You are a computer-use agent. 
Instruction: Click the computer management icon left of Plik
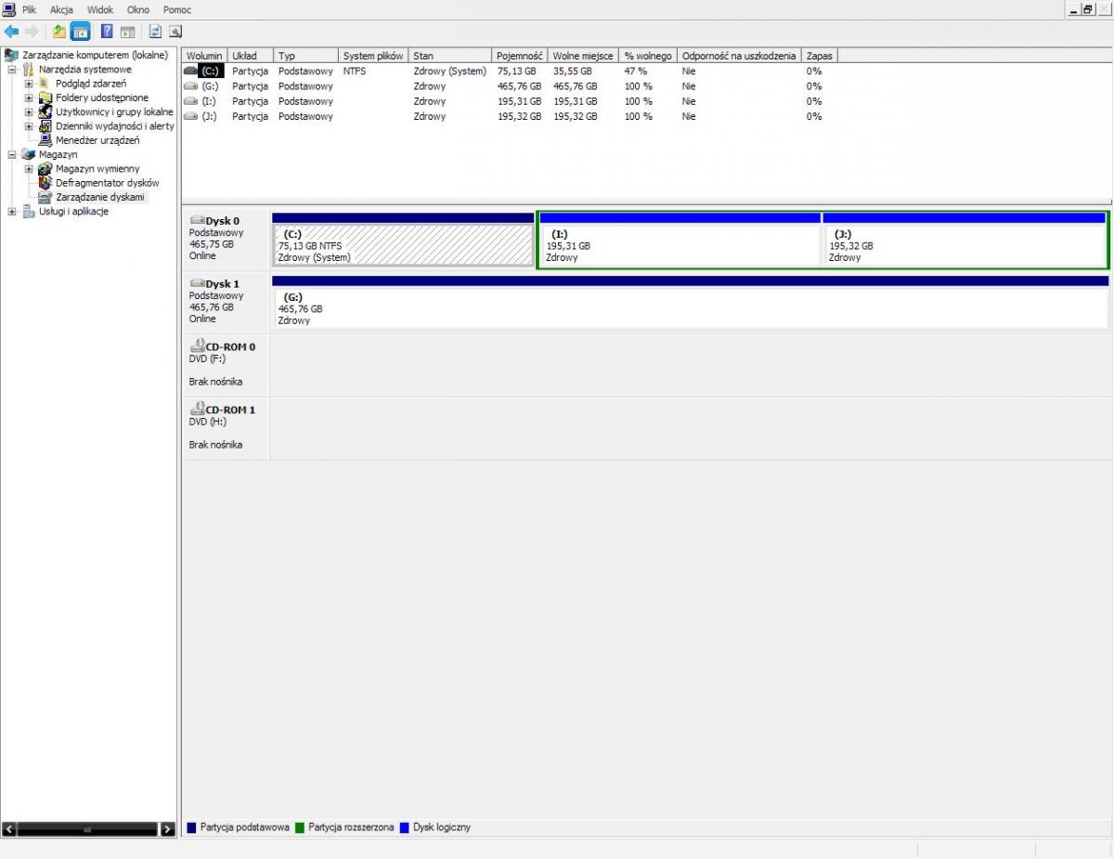pyautogui.click(x=9, y=9)
